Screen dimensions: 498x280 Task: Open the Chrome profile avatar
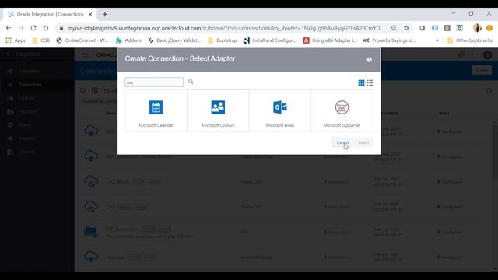click(477, 28)
